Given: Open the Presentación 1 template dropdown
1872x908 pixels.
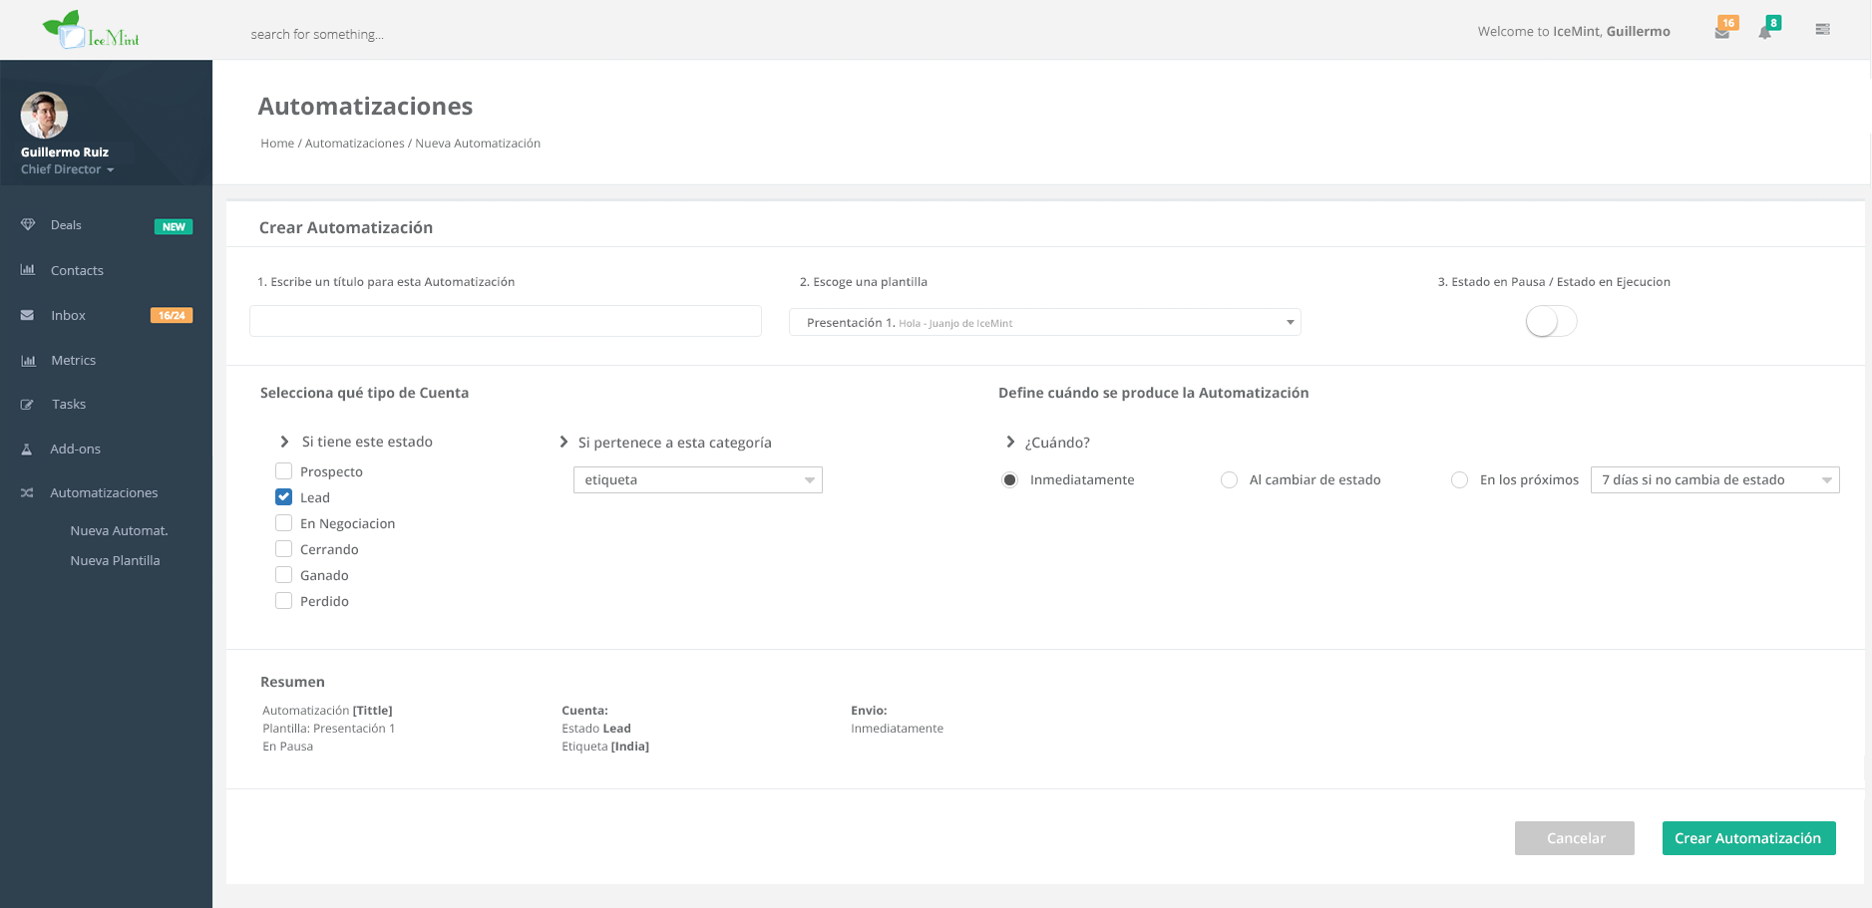Looking at the screenshot, I should tap(1045, 322).
